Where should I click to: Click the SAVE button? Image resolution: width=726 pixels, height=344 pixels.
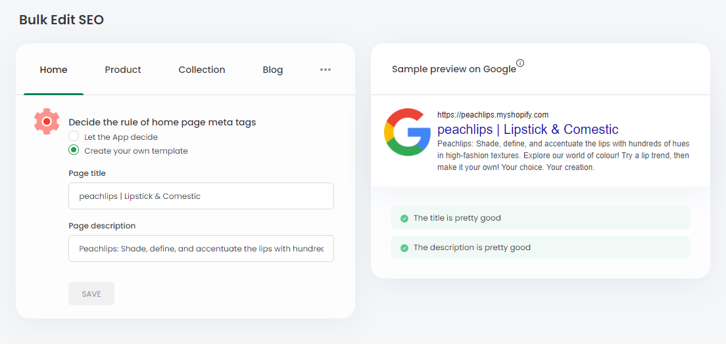tap(91, 293)
